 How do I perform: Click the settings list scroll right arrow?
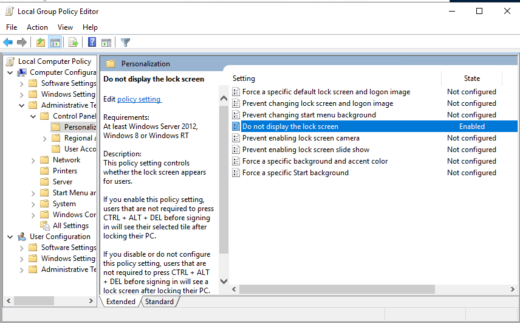[512, 289]
